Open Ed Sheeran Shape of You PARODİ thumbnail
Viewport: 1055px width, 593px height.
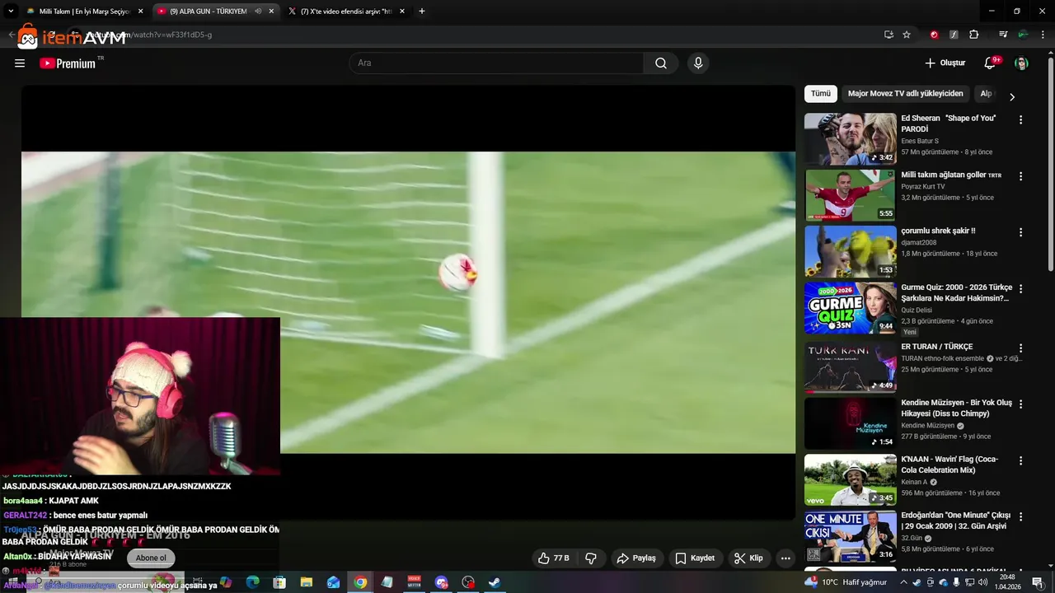tap(850, 138)
